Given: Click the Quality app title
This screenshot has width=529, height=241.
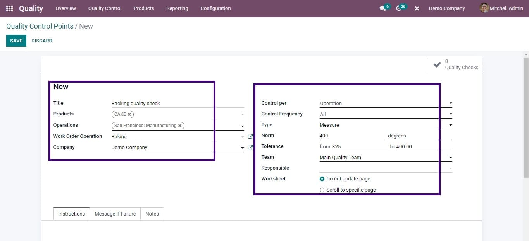Looking at the screenshot, I should coord(31,8).
